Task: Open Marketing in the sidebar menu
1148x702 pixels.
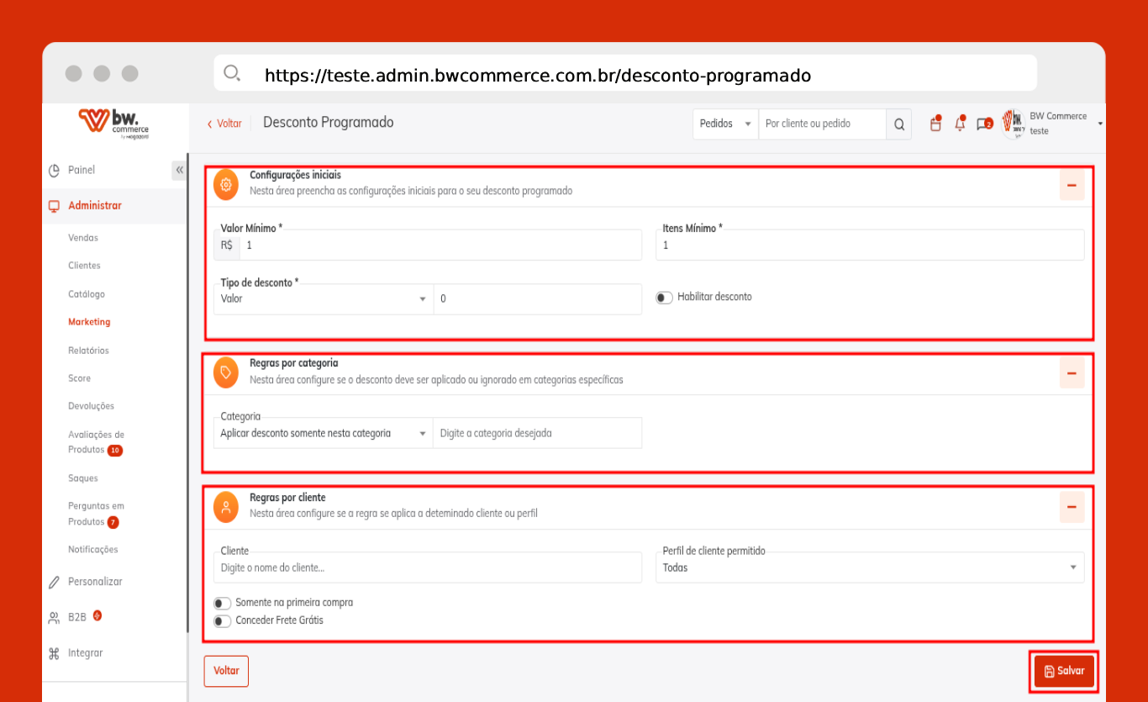Action: [89, 322]
